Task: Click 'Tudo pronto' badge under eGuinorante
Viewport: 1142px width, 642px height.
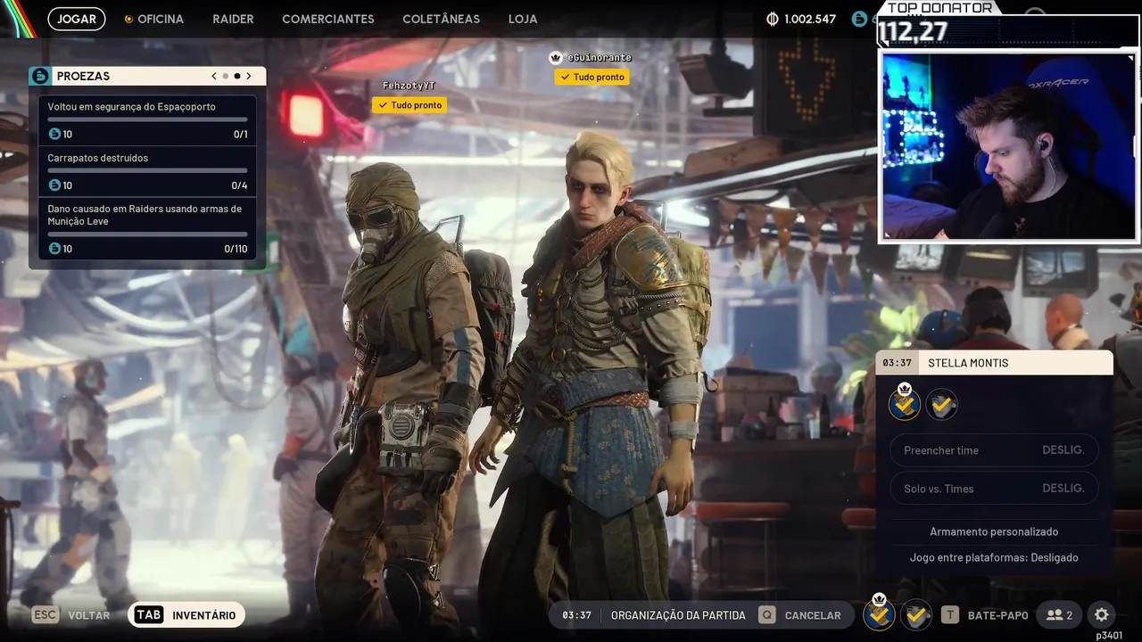Action: click(x=592, y=77)
